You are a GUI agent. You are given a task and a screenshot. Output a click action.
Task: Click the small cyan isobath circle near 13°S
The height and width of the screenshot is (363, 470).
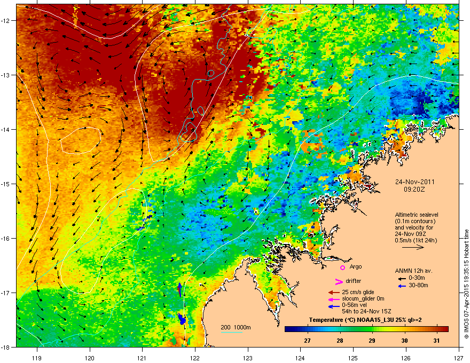[x=211, y=73]
